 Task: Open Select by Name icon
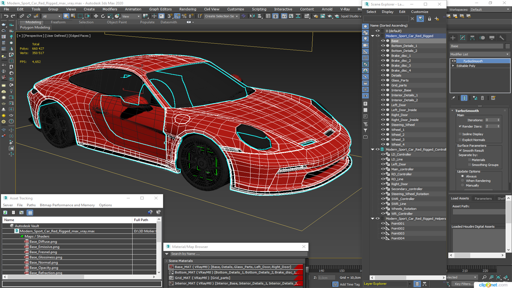(x=73, y=16)
